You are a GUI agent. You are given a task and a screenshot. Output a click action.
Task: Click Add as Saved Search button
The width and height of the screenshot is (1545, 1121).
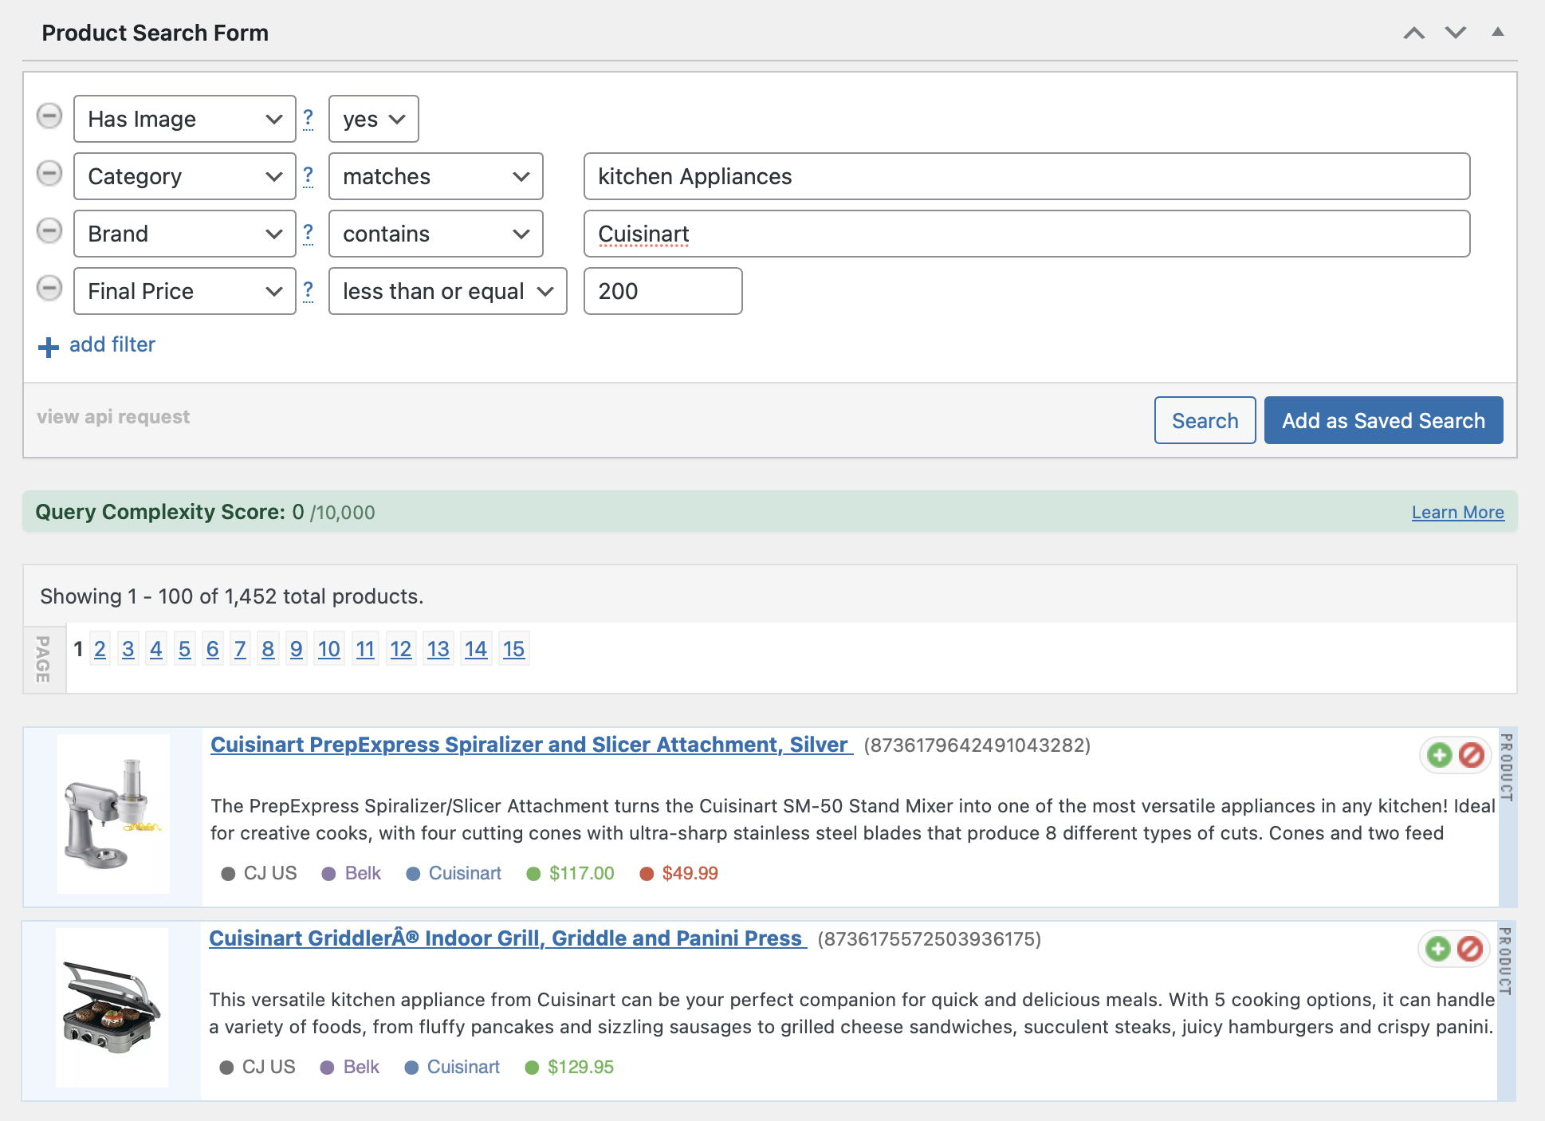[1384, 420]
